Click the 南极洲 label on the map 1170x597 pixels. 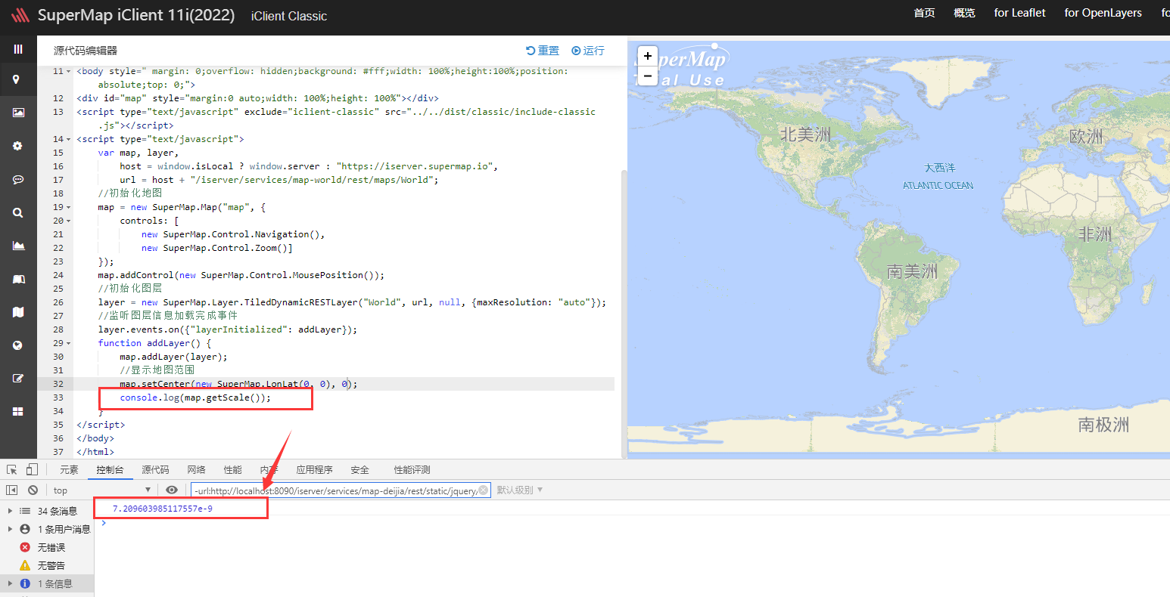tap(1103, 425)
